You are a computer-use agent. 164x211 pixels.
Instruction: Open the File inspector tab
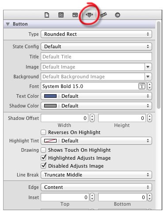click(x=47, y=15)
